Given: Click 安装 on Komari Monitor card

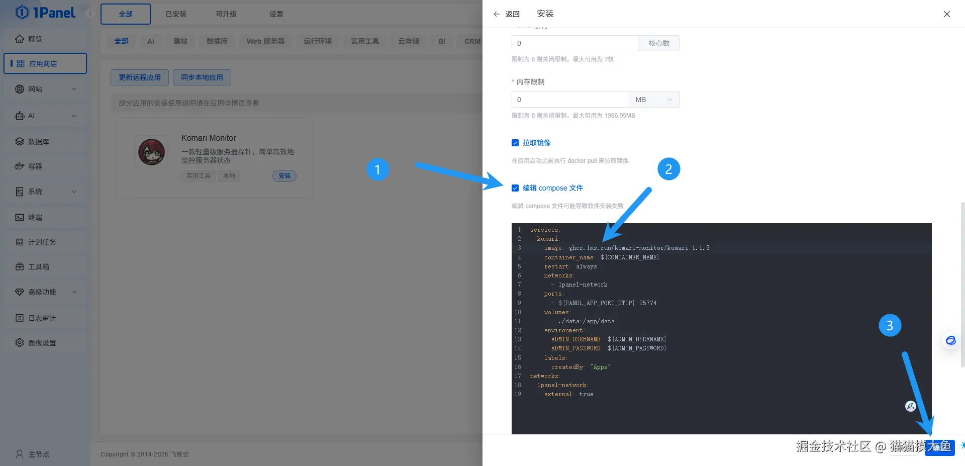Looking at the screenshot, I should pos(284,176).
